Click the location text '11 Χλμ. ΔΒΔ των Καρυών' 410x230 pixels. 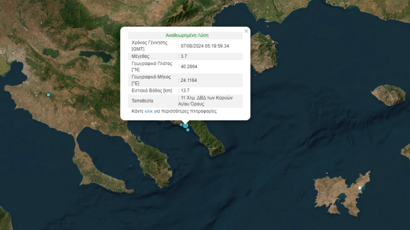tap(203, 98)
